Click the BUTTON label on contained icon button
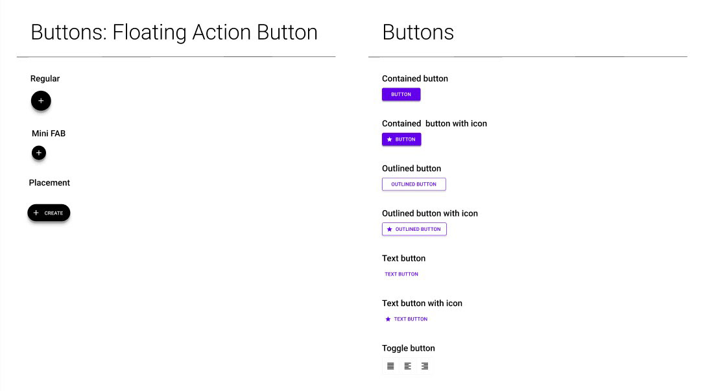 coord(405,139)
